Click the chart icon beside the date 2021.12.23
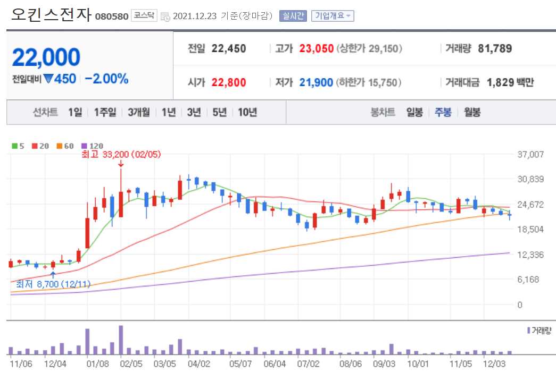The width and height of the screenshot is (556, 372). pos(166,16)
